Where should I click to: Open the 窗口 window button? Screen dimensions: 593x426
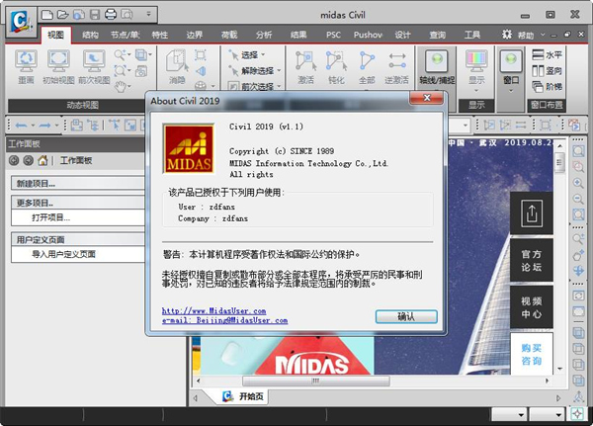(511, 65)
